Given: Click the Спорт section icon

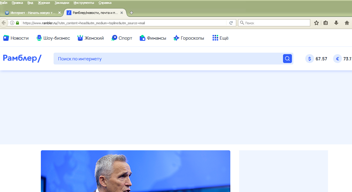Looking at the screenshot, I should point(114,38).
